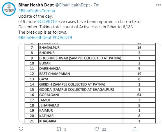Retweet this Bihar Health Dept post
162x132 pixels.
59,129
